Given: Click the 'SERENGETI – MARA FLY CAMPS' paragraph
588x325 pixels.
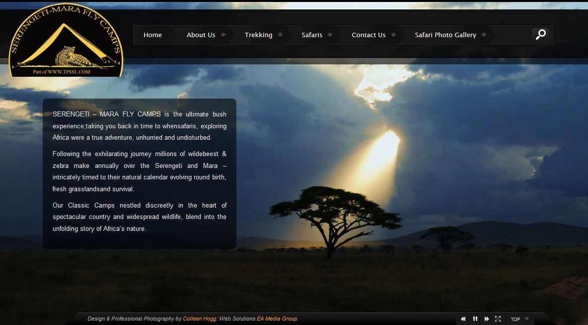Looking at the screenshot, I should [140, 126].
